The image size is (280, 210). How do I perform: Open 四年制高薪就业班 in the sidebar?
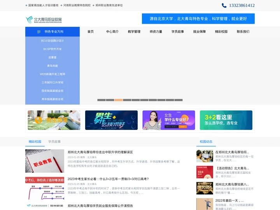coord(52,91)
